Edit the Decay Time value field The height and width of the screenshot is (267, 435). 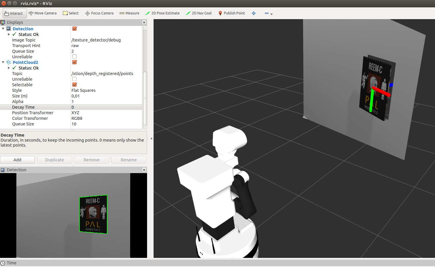point(106,107)
